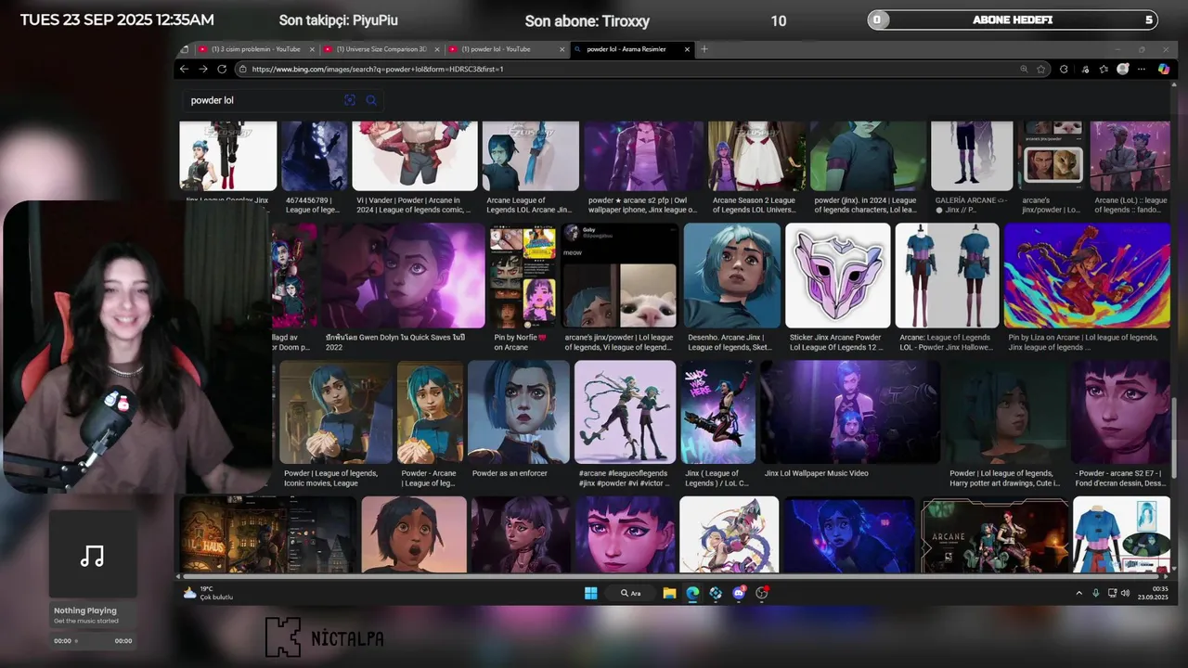This screenshot has width=1188, height=668.
Task: Open the browser profile avatar
Action: pos(1123,69)
